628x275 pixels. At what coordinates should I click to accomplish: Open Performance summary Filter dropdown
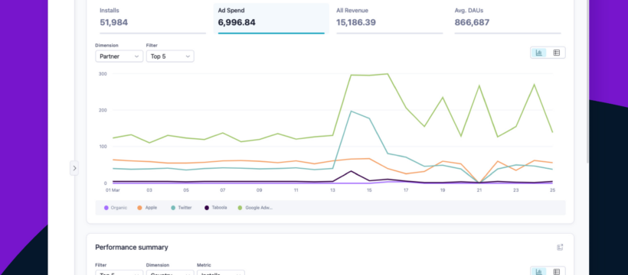119,273
